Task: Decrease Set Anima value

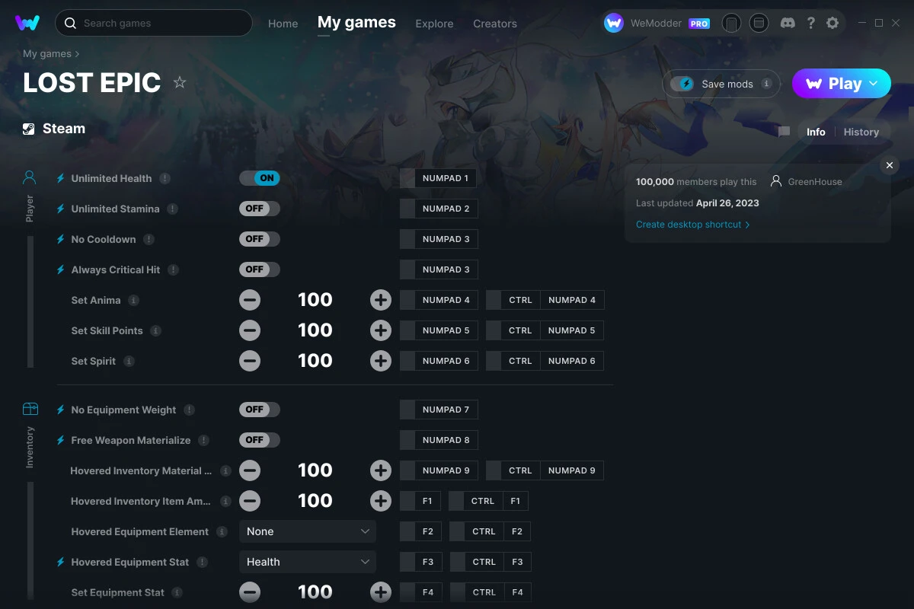Action: pos(250,300)
